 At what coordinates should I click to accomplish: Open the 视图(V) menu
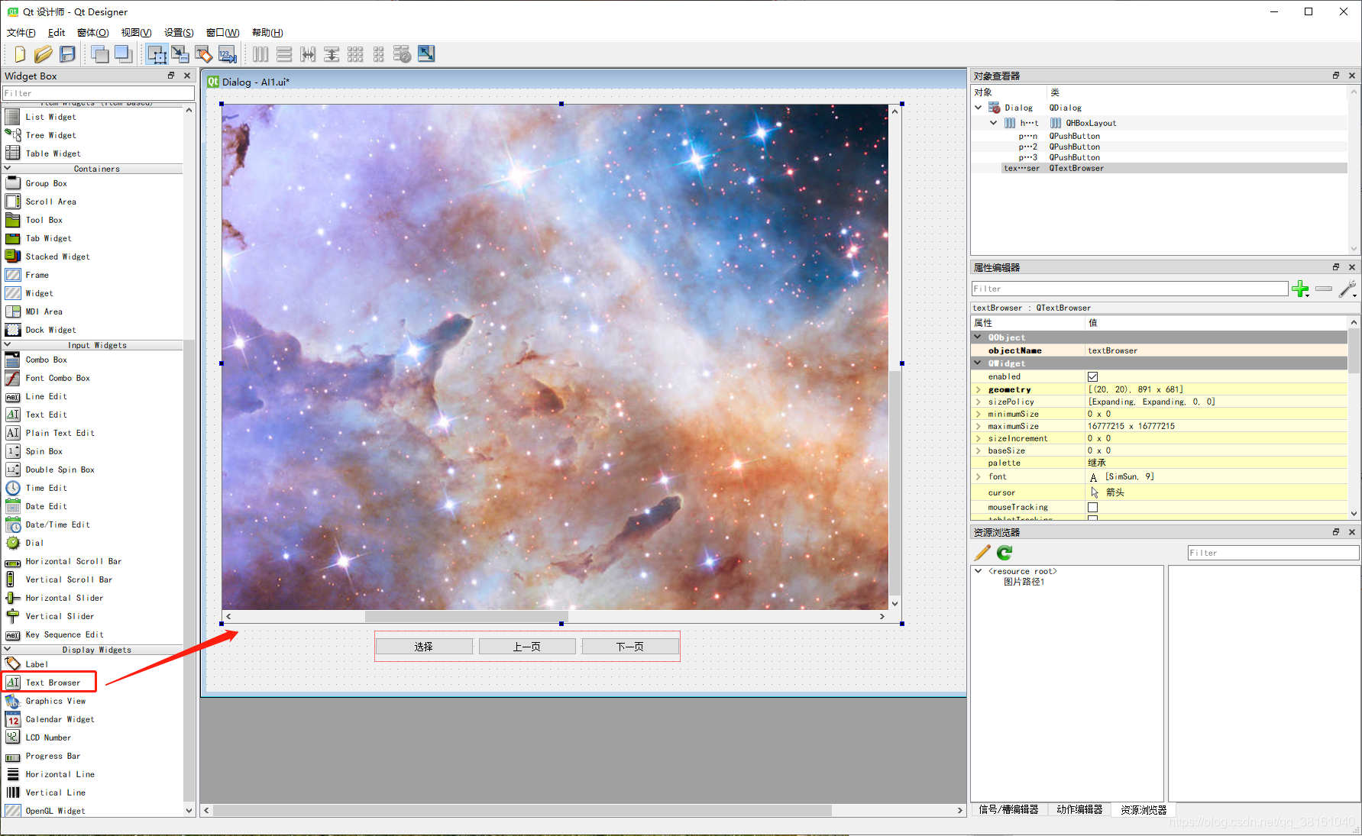tap(136, 32)
